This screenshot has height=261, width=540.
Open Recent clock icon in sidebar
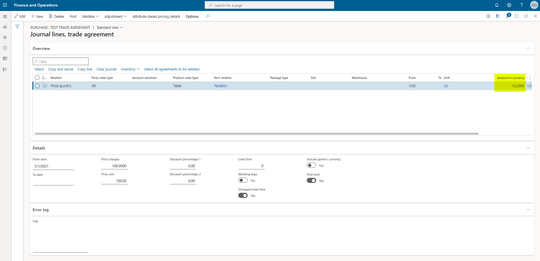pyautogui.click(x=5, y=48)
